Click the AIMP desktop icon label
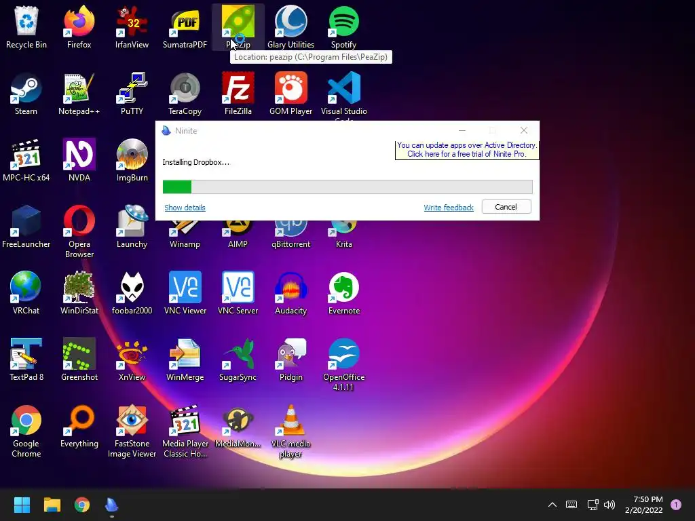The width and height of the screenshot is (695, 521). 238,244
